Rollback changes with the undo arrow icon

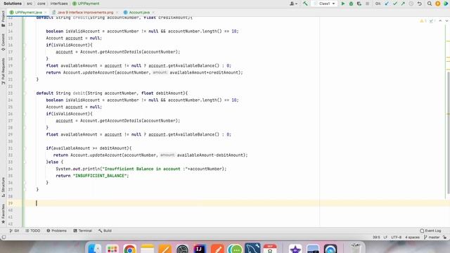click(419, 4)
